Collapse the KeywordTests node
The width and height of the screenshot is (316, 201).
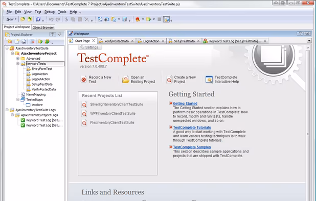18,64
